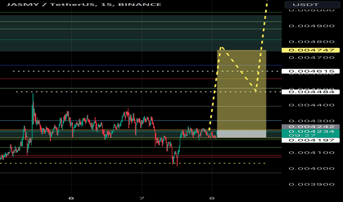Viewport: 343px width, 202px height.
Task: Click the gray 0.004242 price label
Action: 311,127
